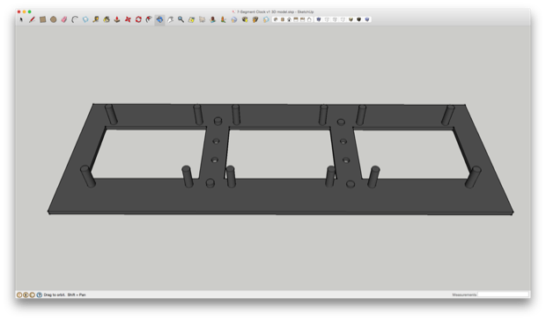Screen dimensions: 546x320
Task: Click the Measurements input box
Action: tap(503, 294)
